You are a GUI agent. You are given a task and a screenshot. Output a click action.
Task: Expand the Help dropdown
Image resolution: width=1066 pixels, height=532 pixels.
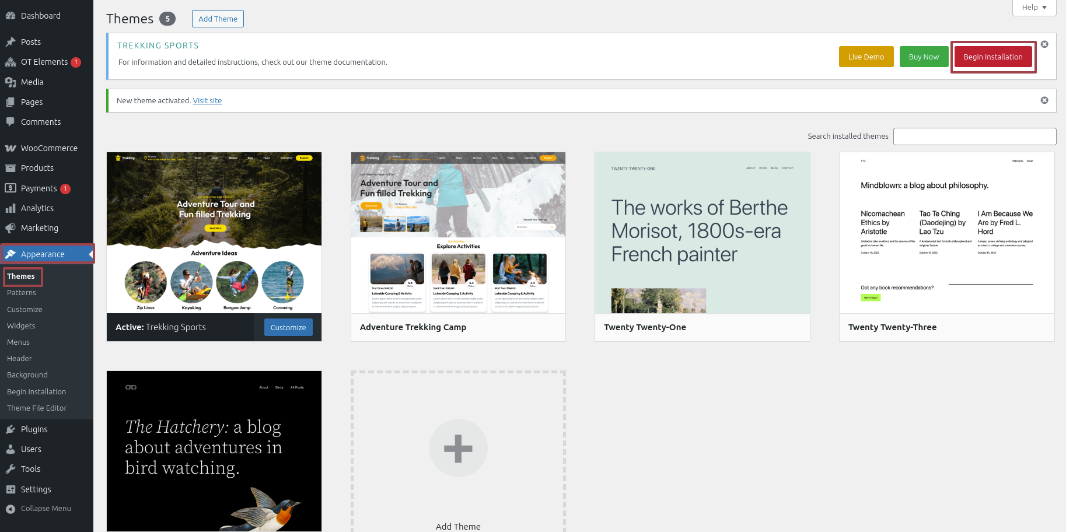point(1034,8)
